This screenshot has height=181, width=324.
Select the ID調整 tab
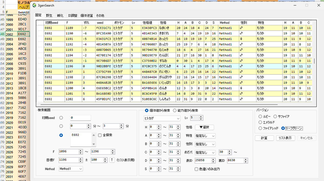tap(72, 15)
